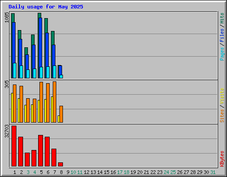Image resolution: width=227 pixels, height=177 pixels.
Task: Click the 32703 scale value
Action: click(7, 131)
